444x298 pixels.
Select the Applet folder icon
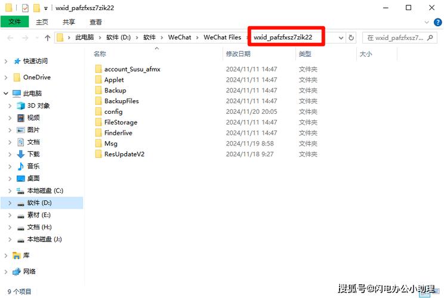point(98,80)
